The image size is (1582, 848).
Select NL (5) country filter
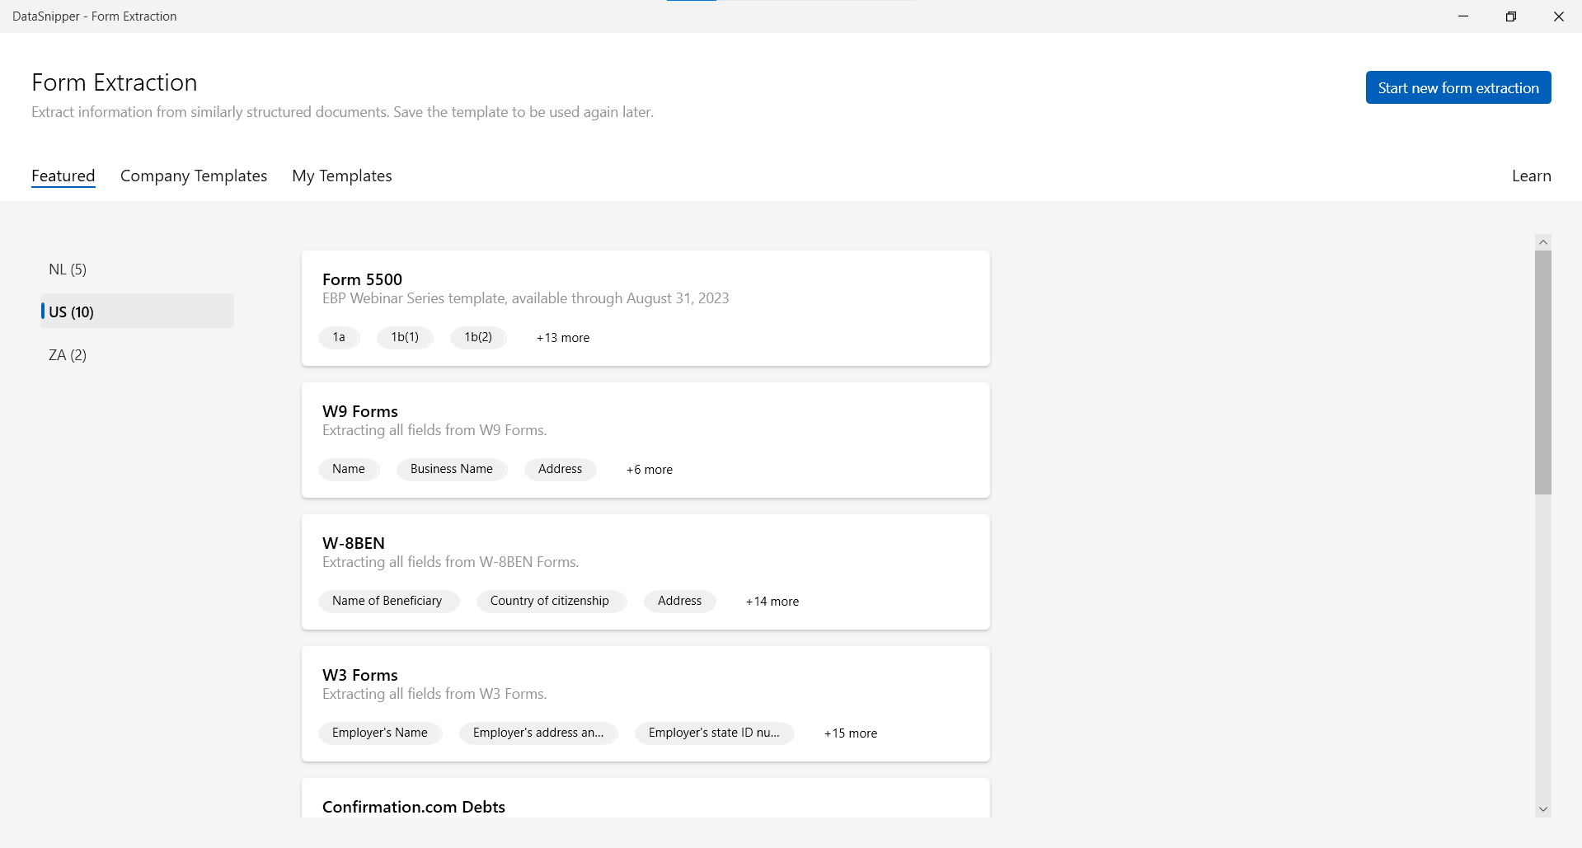tap(68, 269)
